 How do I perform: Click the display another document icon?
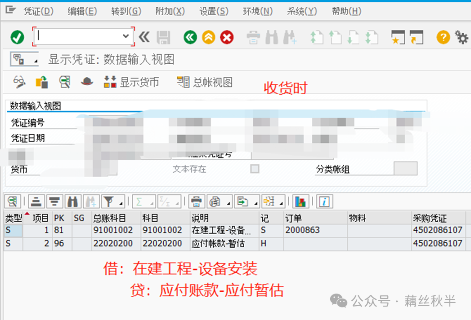click(42, 82)
